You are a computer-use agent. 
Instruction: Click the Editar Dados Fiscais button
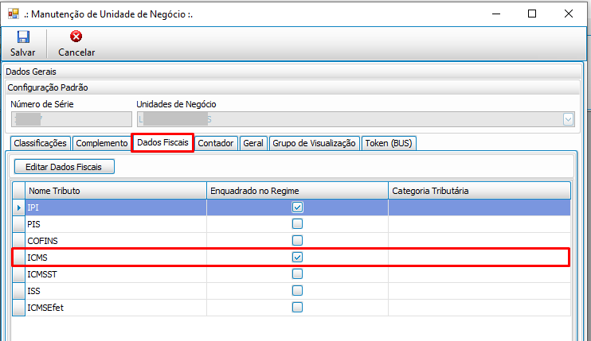[64, 167]
